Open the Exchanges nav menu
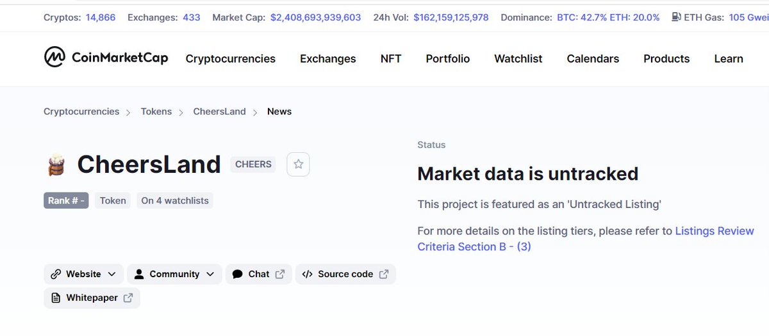This screenshot has height=336, width=769. [x=328, y=59]
